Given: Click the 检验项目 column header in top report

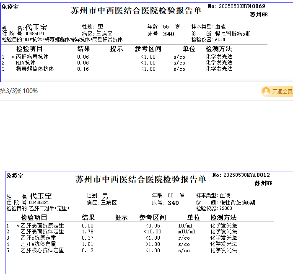Looking at the screenshot, I should [x=29, y=49].
